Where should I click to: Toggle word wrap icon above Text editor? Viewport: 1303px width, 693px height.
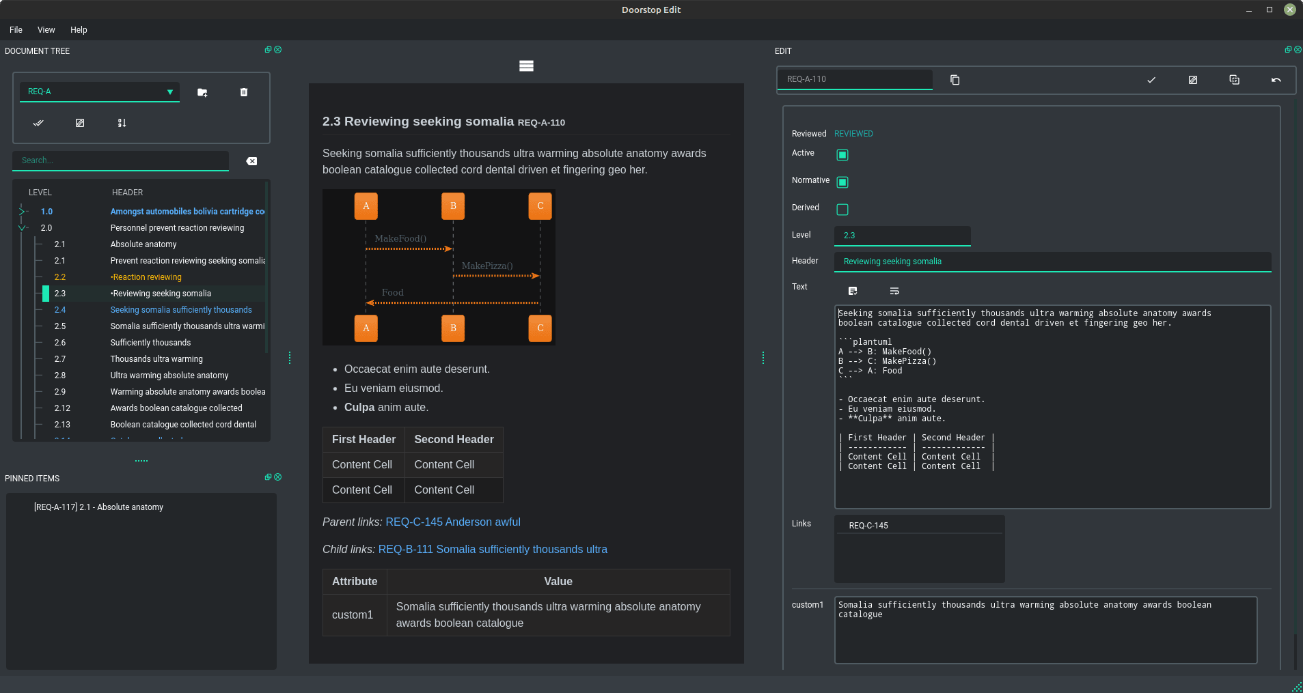point(894,292)
